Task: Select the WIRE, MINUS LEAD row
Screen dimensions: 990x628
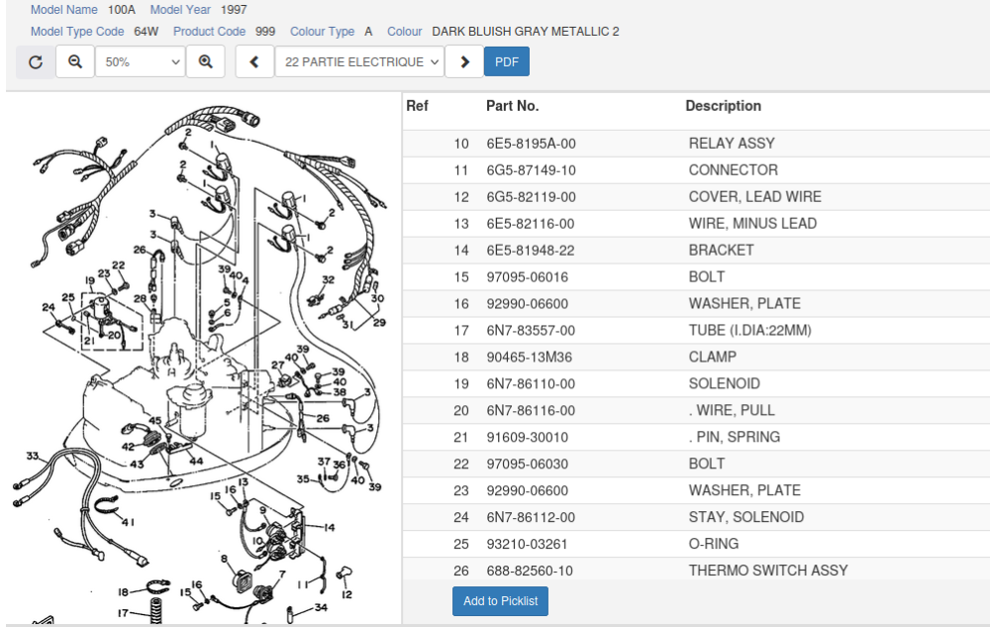Action: pos(752,224)
